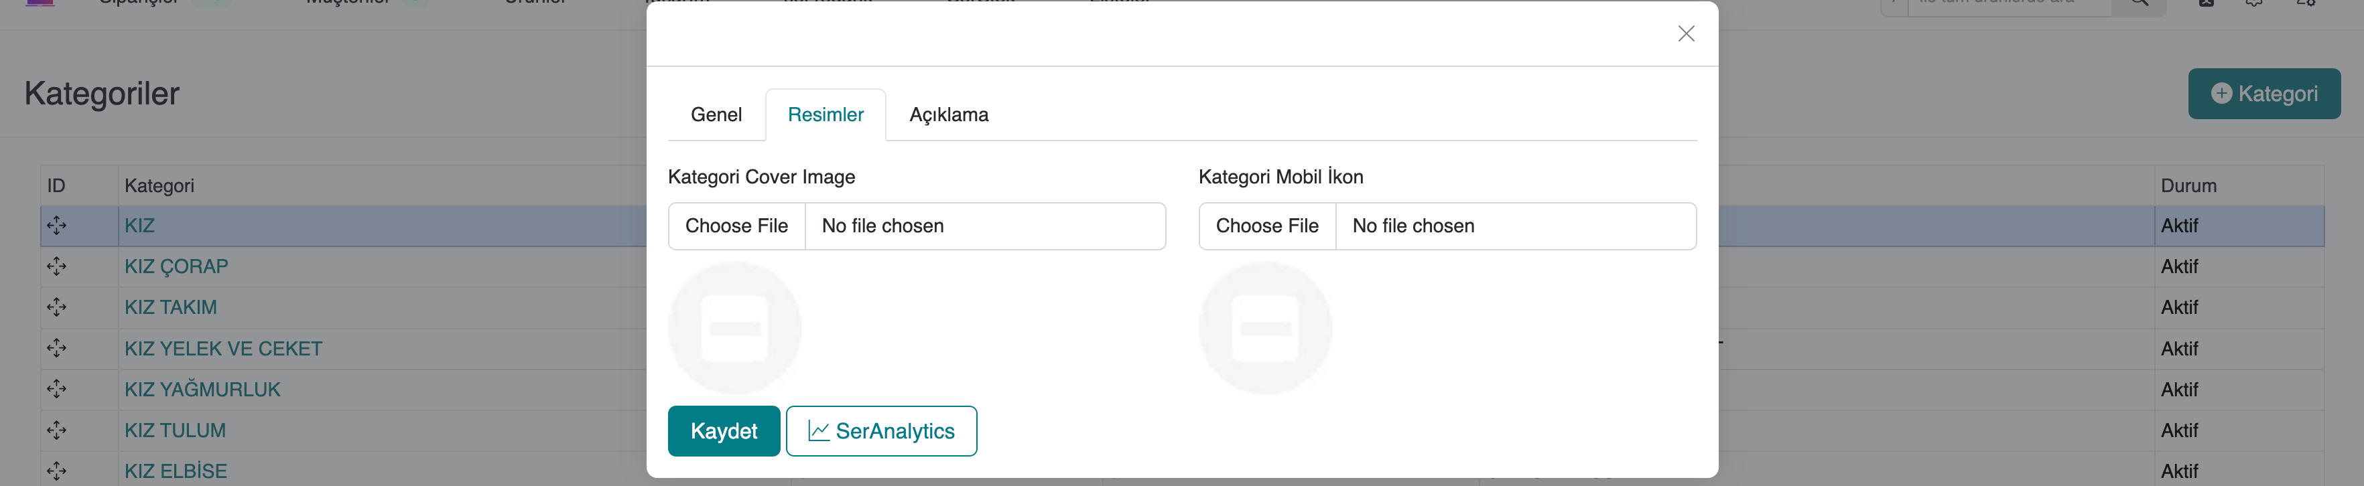
Task: Save changes with Kaydet button
Action: click(x=723, y=431)
